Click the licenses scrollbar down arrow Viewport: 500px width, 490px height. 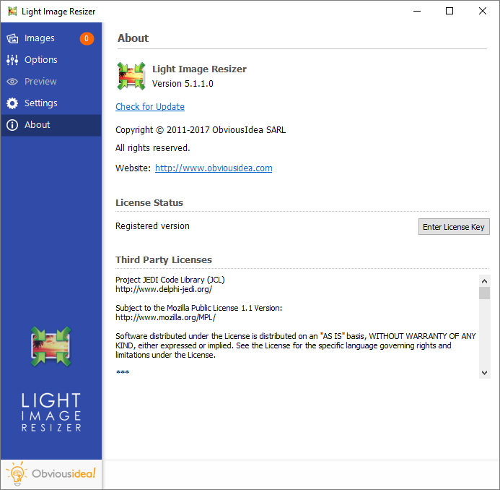pyautogui.click(x=484, y=373)
